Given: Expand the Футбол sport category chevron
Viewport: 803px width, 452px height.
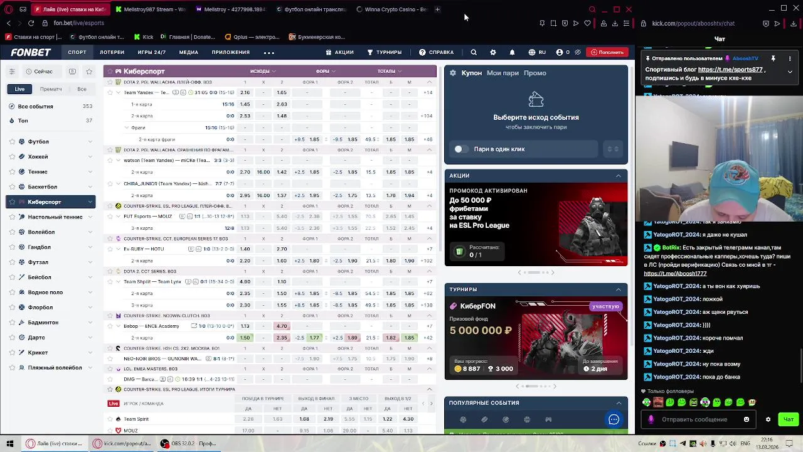Looking at the screenshot, I should [90, 142].
